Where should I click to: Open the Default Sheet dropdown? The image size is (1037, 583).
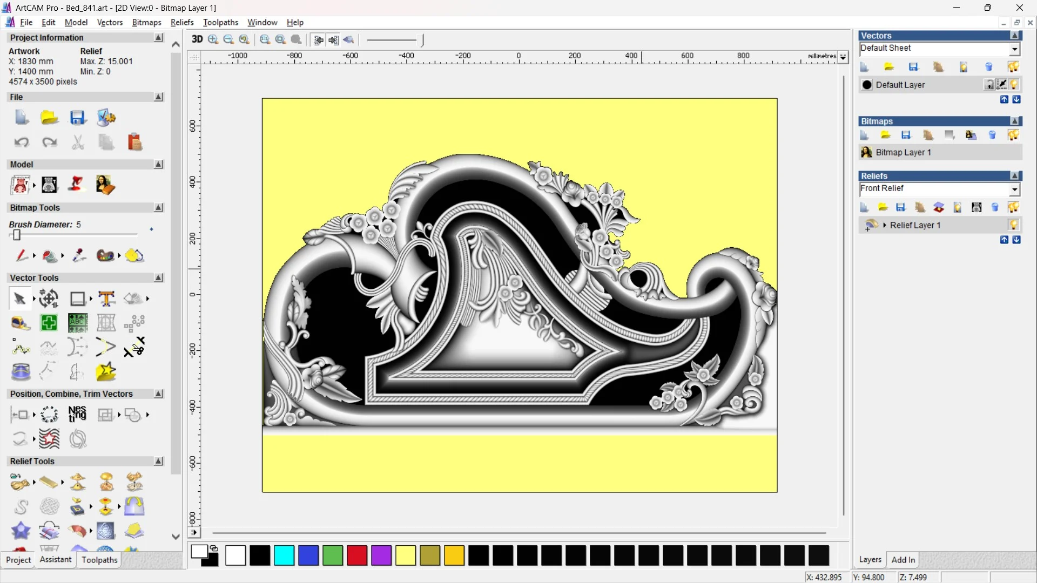pos(1014,49)
